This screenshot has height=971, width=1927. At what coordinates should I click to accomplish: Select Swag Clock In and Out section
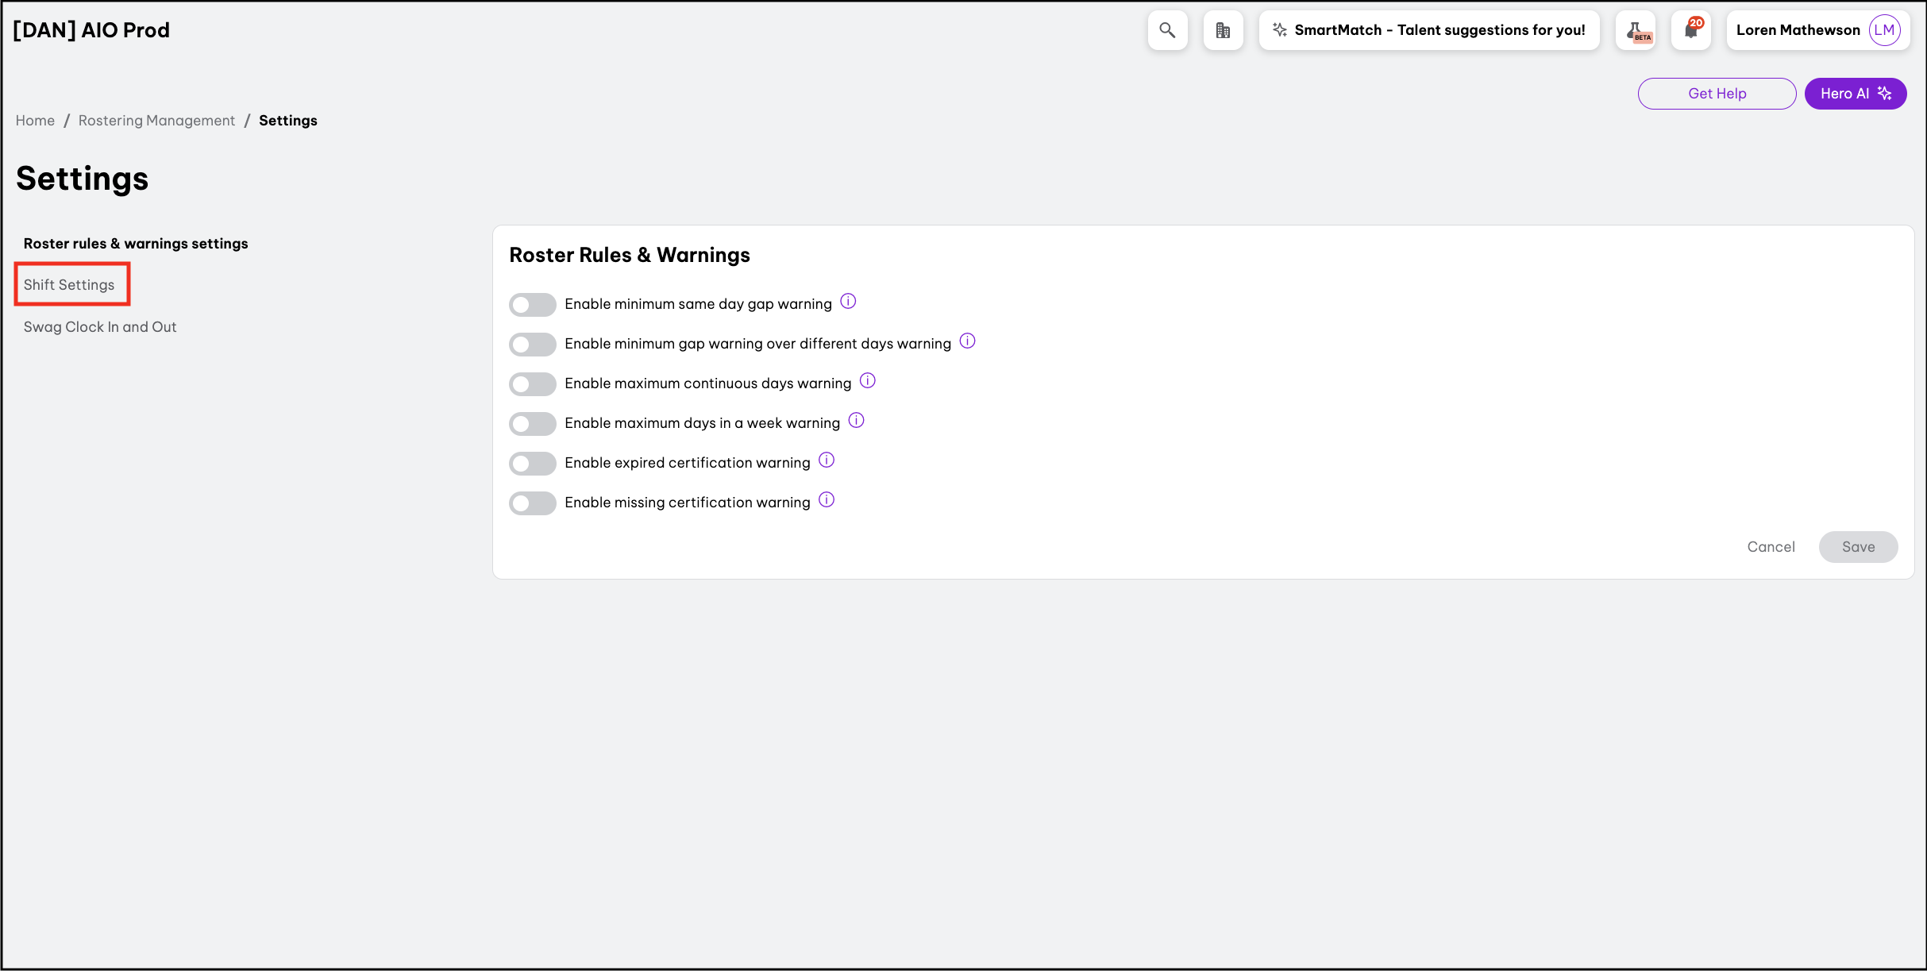click(x=100, y=327)
